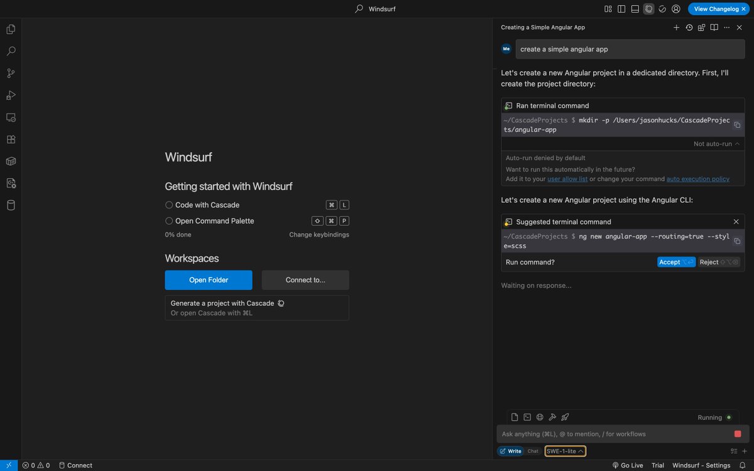Viewport: 754px width, 471px height.
Task: Open the account profile icon
Action: click(x=676, y=9)
